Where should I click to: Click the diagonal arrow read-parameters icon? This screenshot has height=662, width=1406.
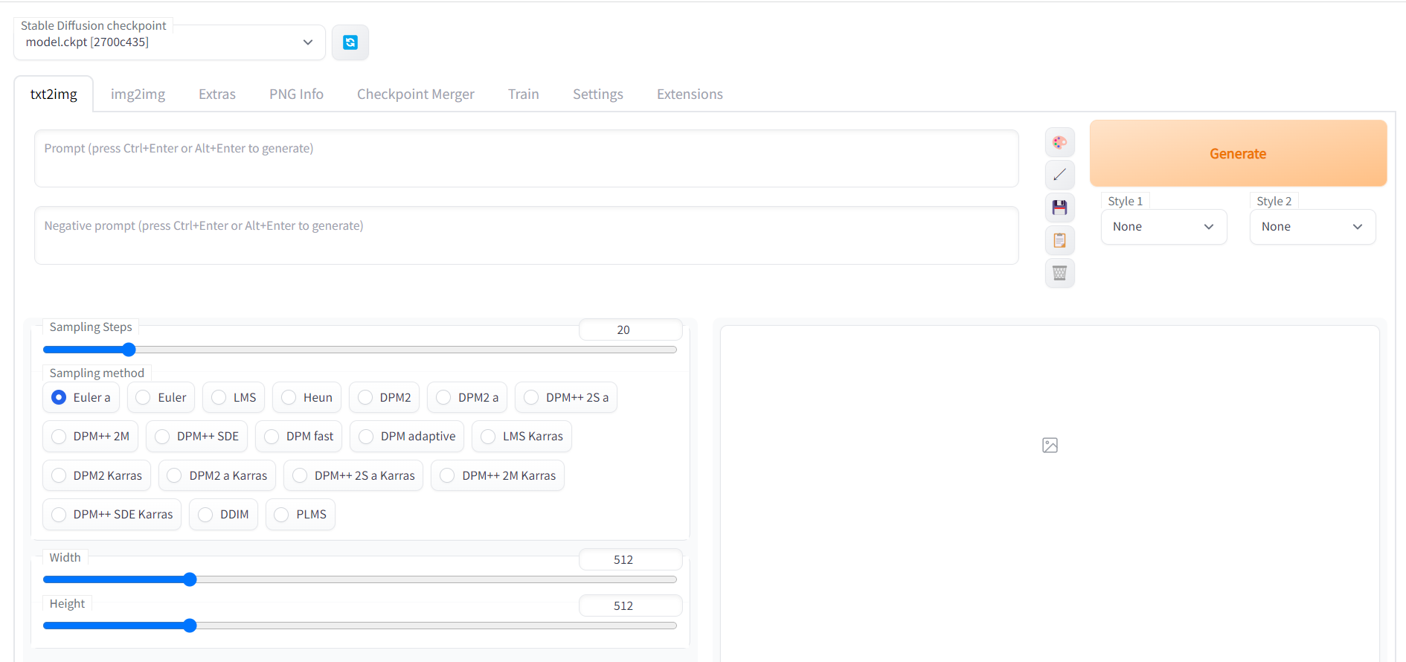click(1060, 175)
